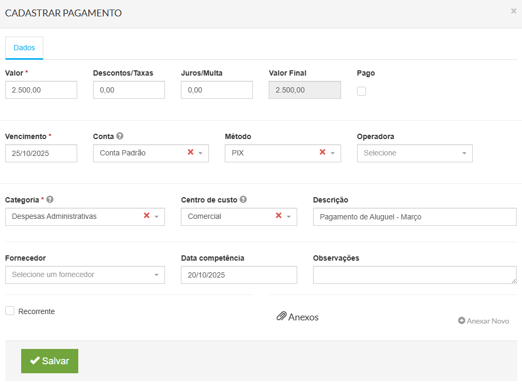522x387 pixels.
Task: Click the Vencimento date field
Action: [x=41, y=153]
